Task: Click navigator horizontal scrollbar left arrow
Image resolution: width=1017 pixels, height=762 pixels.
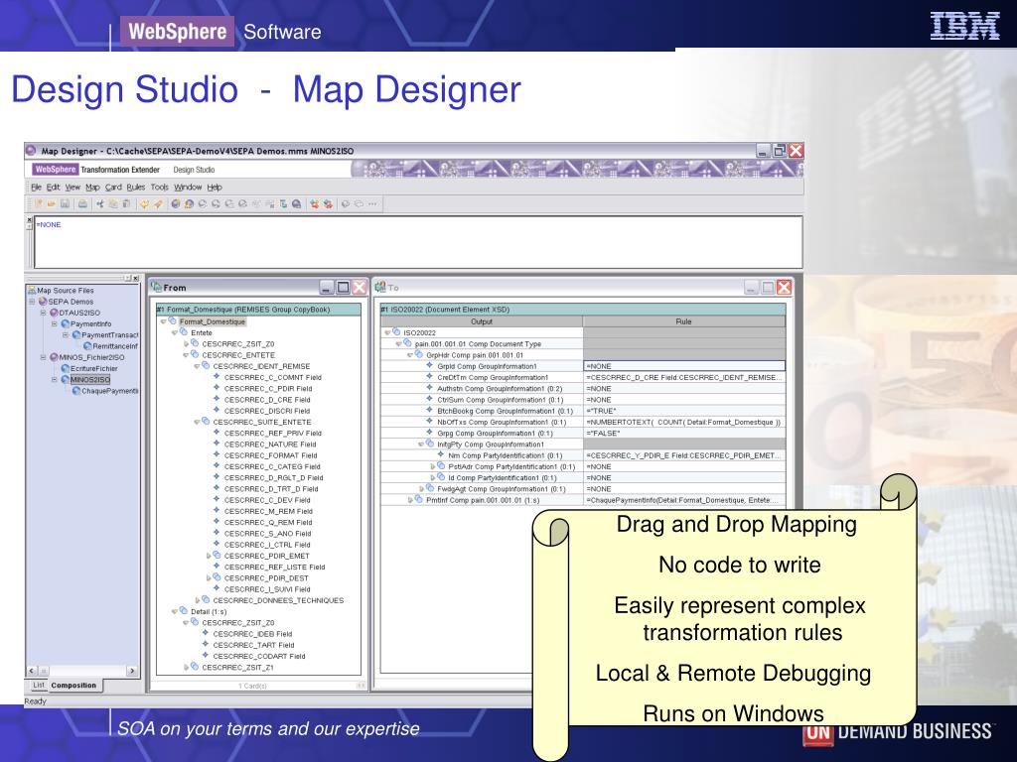Action: click(32, 671)
